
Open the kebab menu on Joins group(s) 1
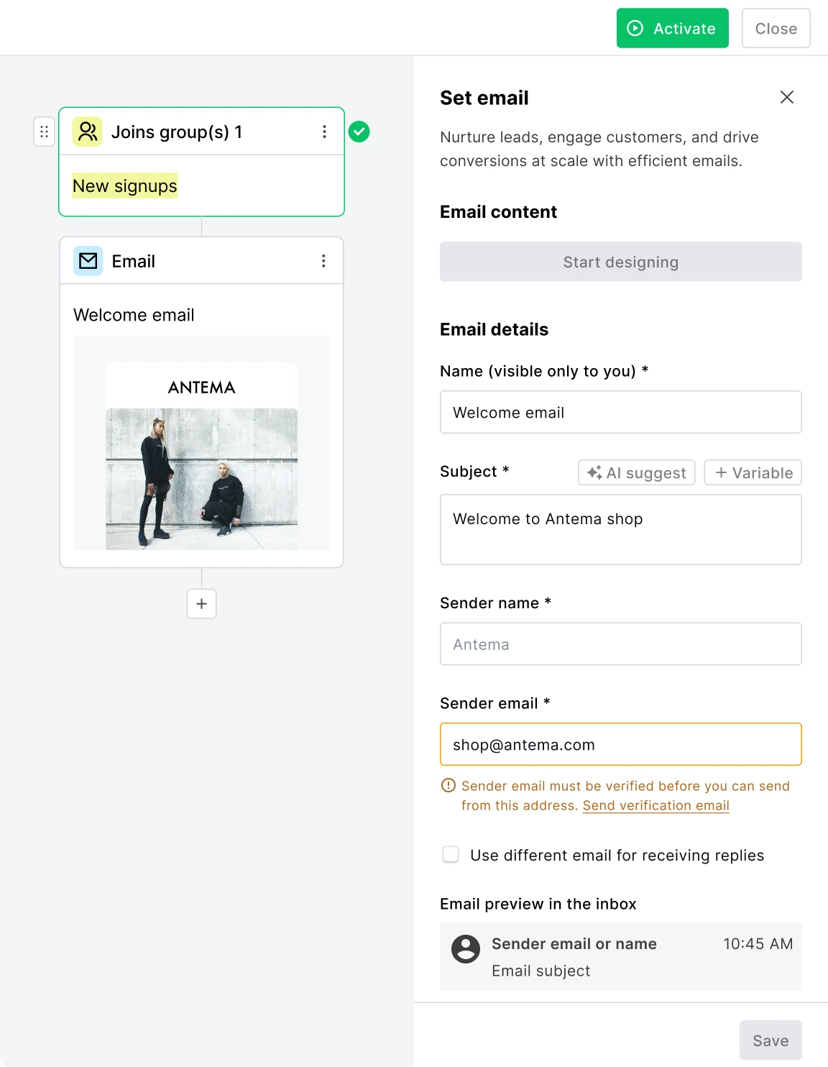(x=324, y=132)
